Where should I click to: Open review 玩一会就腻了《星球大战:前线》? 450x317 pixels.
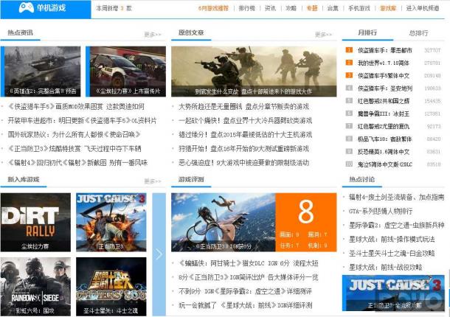point(245,305)
